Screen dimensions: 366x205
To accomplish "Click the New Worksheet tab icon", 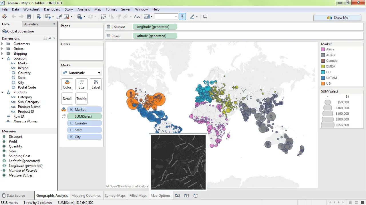I will tap(178, 196).
